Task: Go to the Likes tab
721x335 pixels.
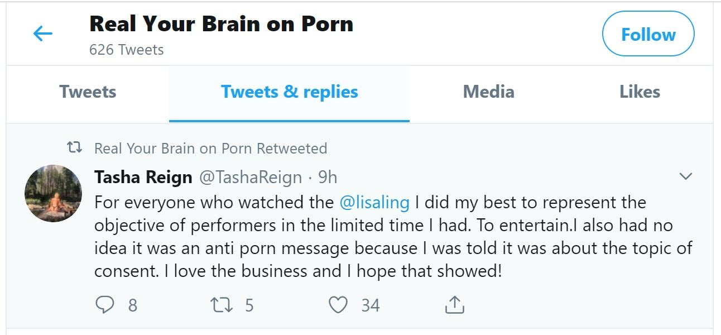Action: [640, 92]
